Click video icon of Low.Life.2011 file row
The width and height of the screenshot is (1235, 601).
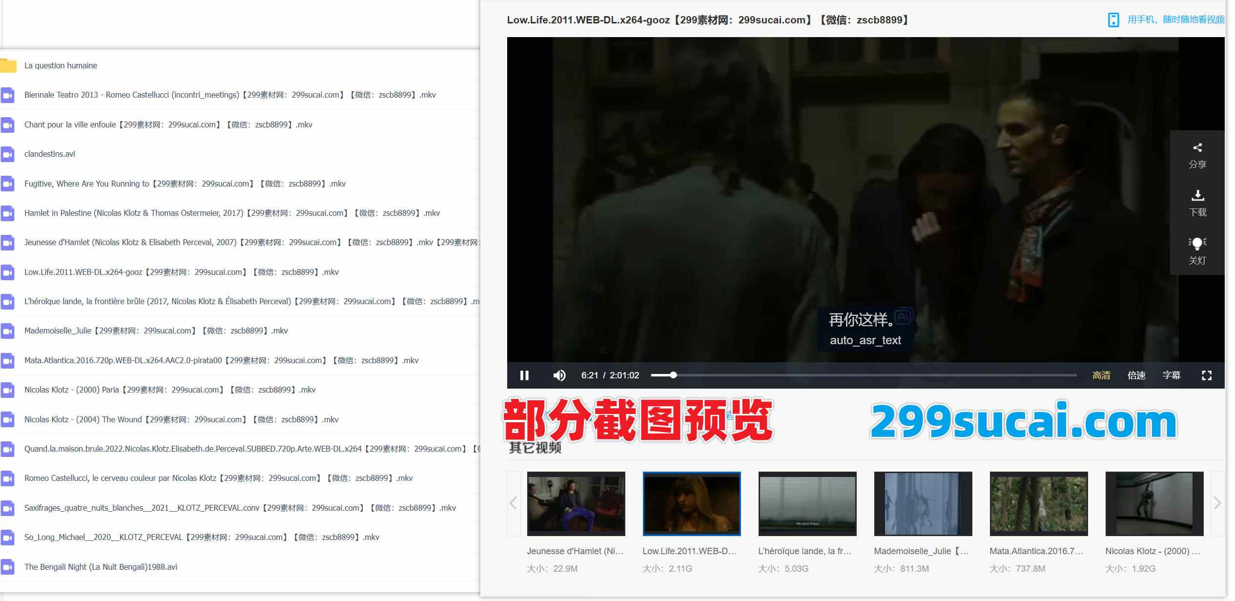coord(7,272)
